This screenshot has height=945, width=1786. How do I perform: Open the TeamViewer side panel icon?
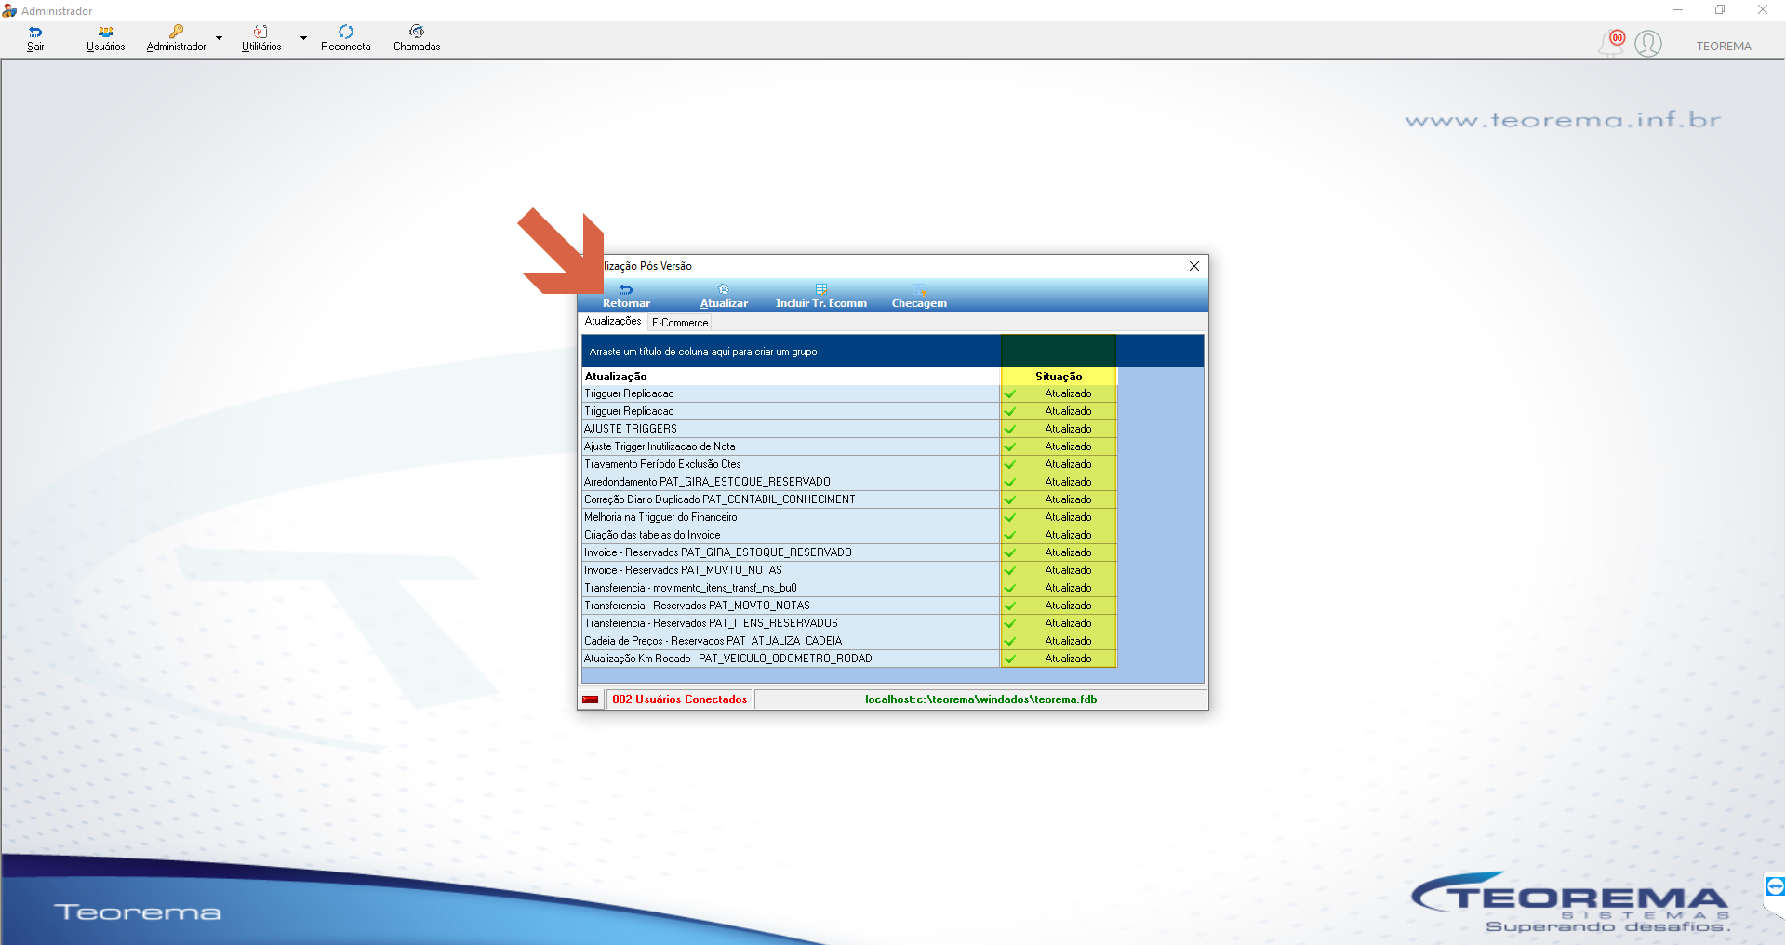1775,886
